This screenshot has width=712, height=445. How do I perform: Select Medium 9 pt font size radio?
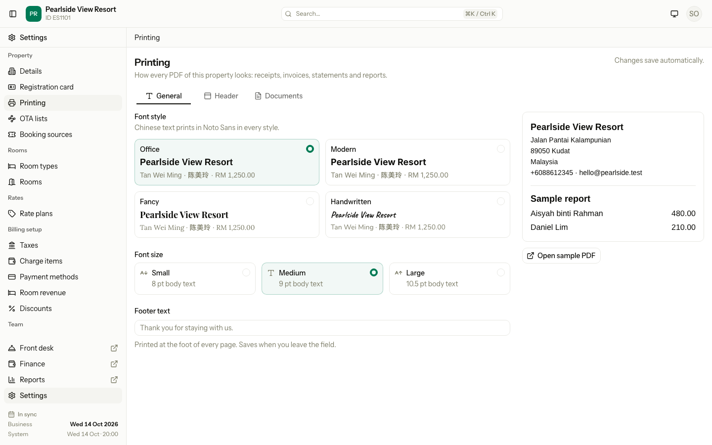click(x=374, y=272)
